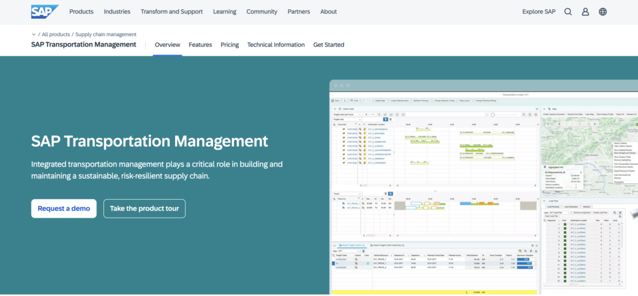Open the Learning menu
Viewport: 638px width, 296px height.
pyautogui.click(x=224, y=11)
